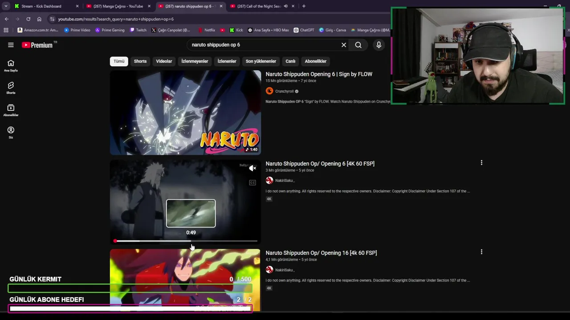Open the Opening 16 video thumbnail
Viewport: 570px width, 320px height.
coord(185,280)
